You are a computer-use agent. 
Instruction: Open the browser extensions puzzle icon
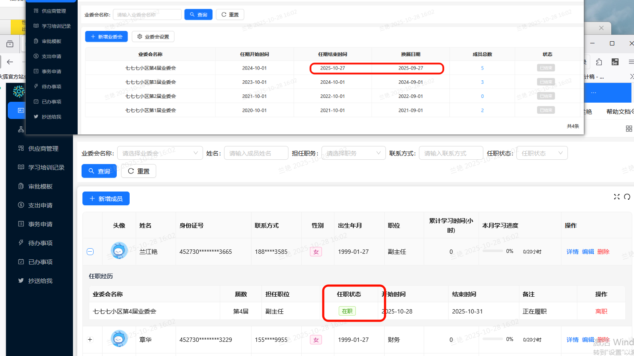click(x=599, y=62)
